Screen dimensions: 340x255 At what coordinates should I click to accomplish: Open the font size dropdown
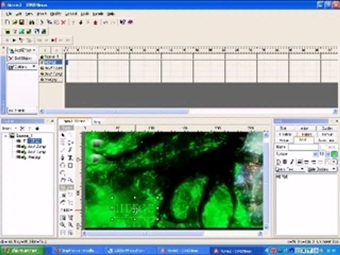pos(328,154)
